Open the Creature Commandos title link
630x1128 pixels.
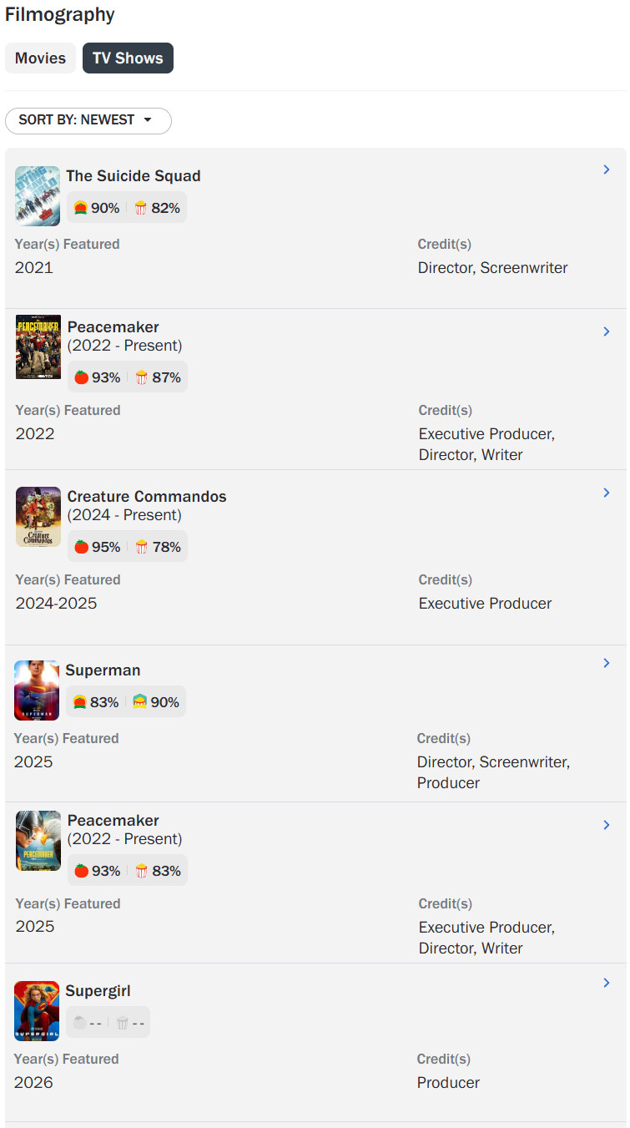[147, 497]
